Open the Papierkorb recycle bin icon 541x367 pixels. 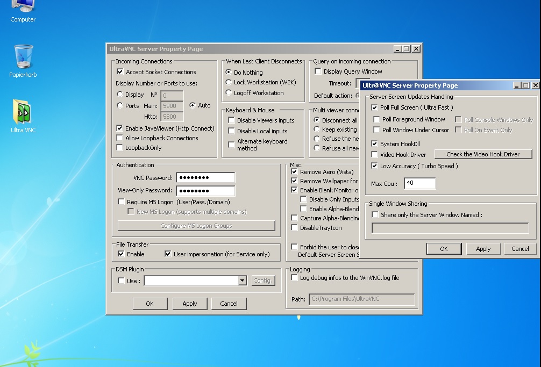coord(23,61)
